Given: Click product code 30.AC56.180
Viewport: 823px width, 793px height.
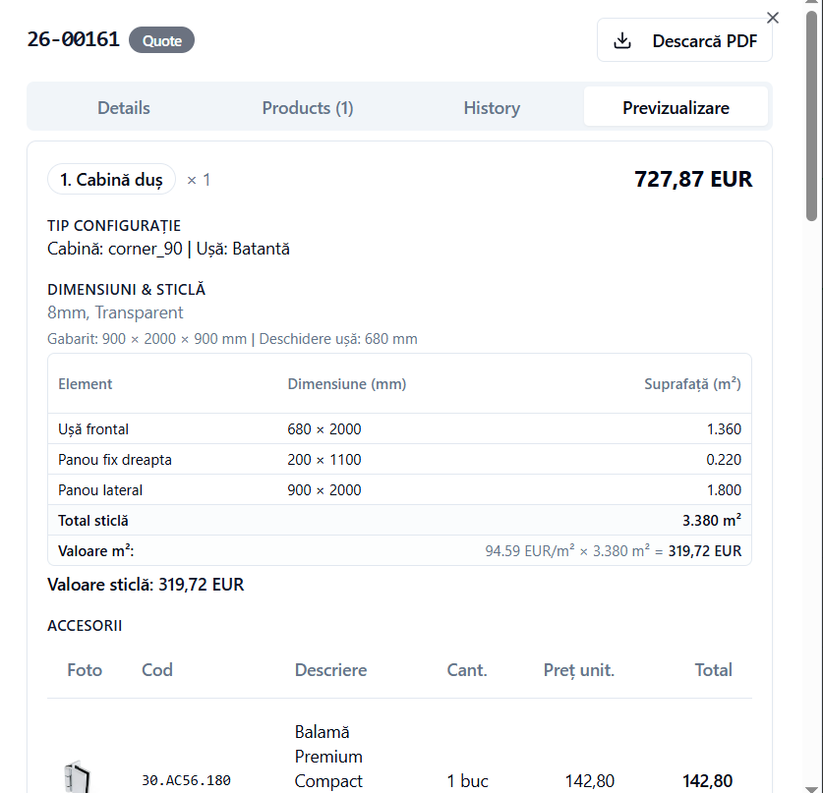Looking at the screenshot, I should 186,781.
